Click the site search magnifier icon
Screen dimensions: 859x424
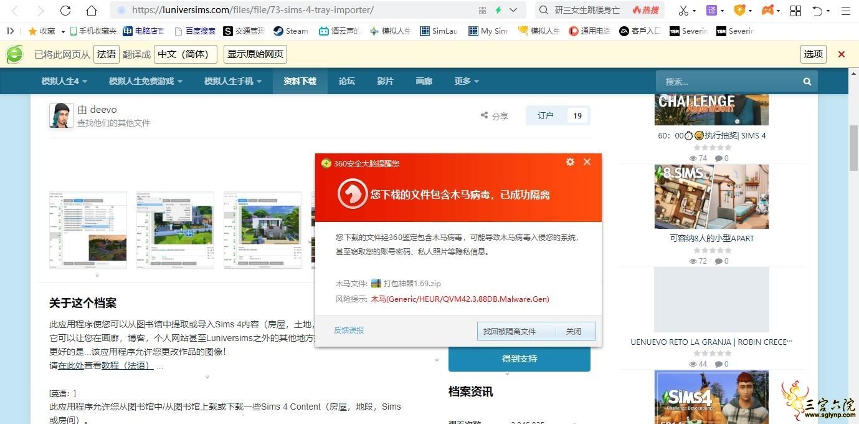pos(807,82)
